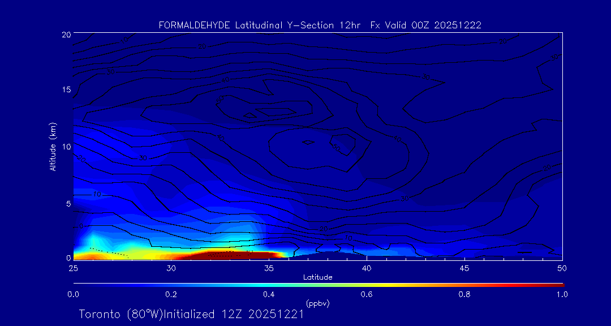Select the 20 km altitude tick label
The width and height of the screenshot is (611, 326).
(66, 35)
